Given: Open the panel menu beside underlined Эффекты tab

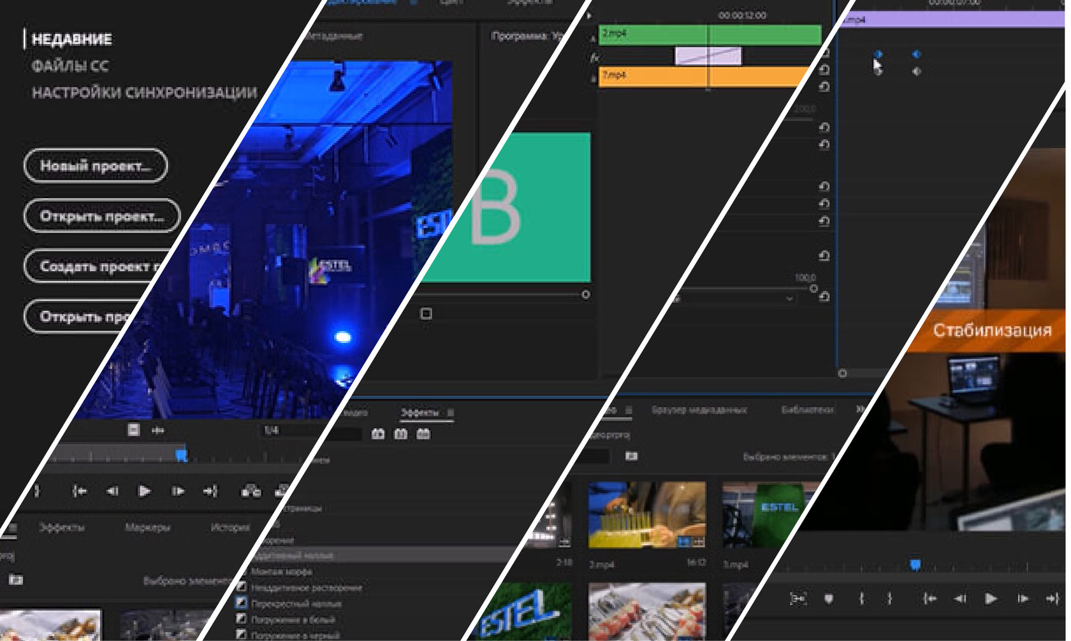Looking at the screenshot, I should [x=451, y=413].
